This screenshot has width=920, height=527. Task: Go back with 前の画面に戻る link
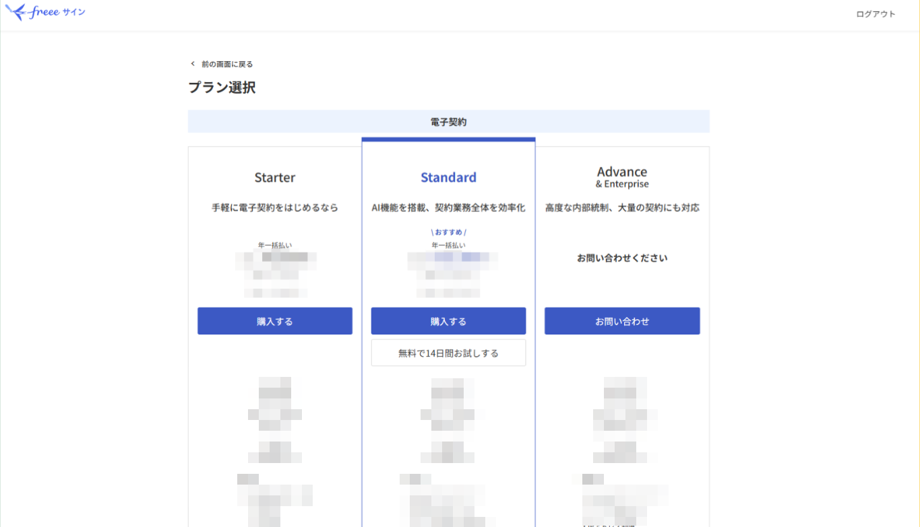point(227,64)
